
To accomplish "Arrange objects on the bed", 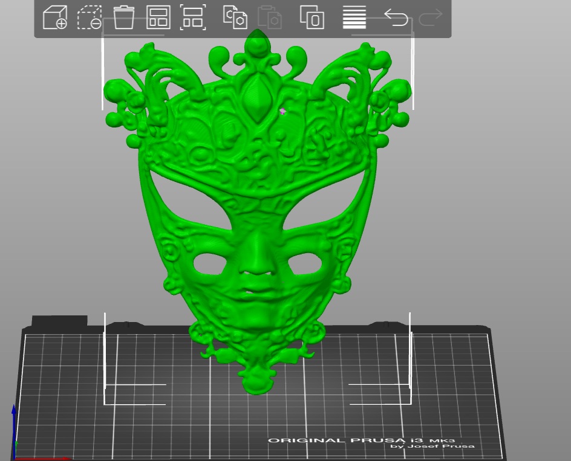I will pos(158,17).
